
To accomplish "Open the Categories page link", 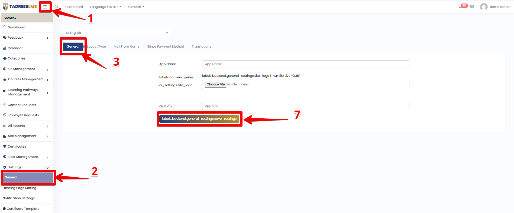I will (x=17, y=58).
